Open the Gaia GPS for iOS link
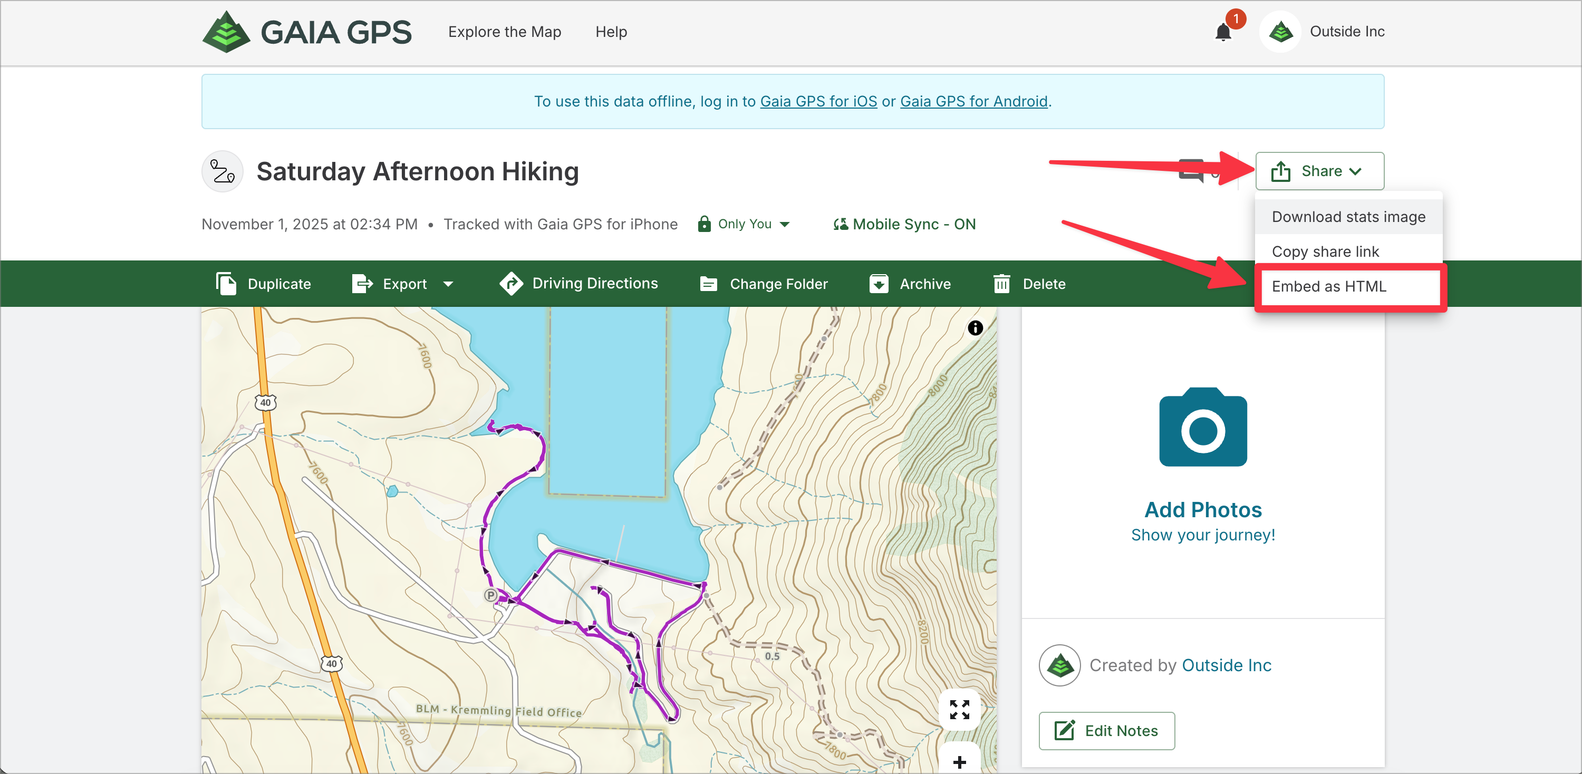This screenshot has height=774, width=1582. coord(818,101)
